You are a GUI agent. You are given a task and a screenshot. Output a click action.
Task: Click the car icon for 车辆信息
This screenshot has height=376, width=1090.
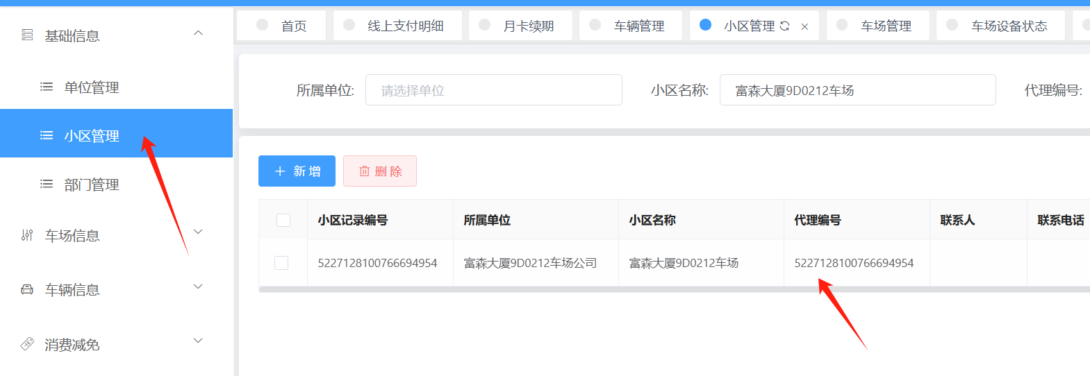(x=27, y=289)
